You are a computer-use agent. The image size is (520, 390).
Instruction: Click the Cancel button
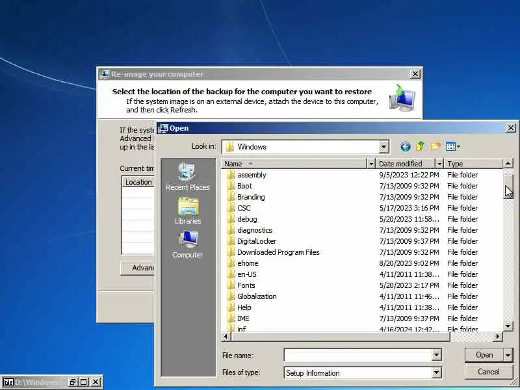tap(489, 372)
